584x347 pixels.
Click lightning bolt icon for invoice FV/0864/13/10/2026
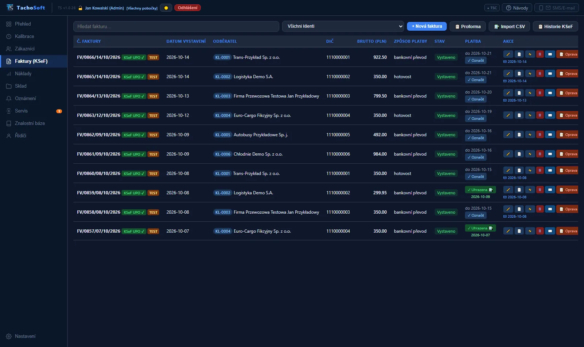[x=530, y=93]
